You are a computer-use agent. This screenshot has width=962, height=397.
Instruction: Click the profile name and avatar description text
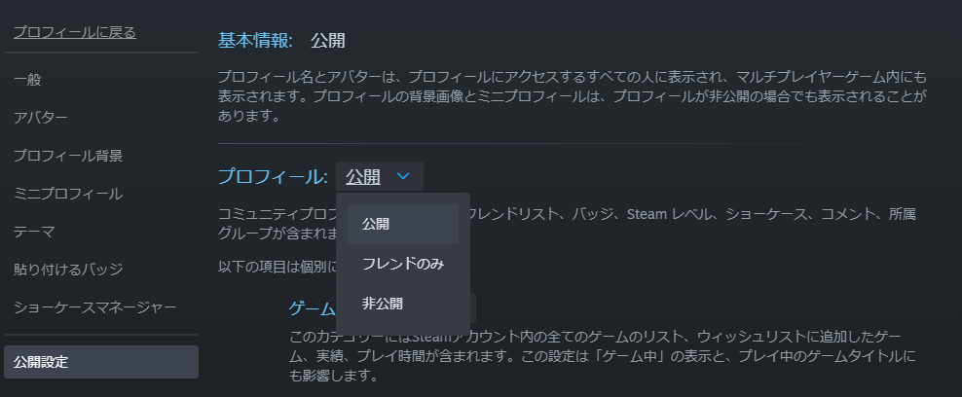coord(572,95)
